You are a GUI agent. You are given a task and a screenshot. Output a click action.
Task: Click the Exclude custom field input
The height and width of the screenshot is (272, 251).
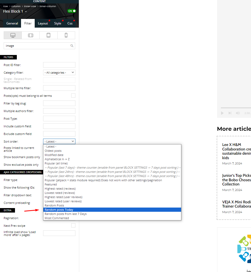click(x=59, y=134)
